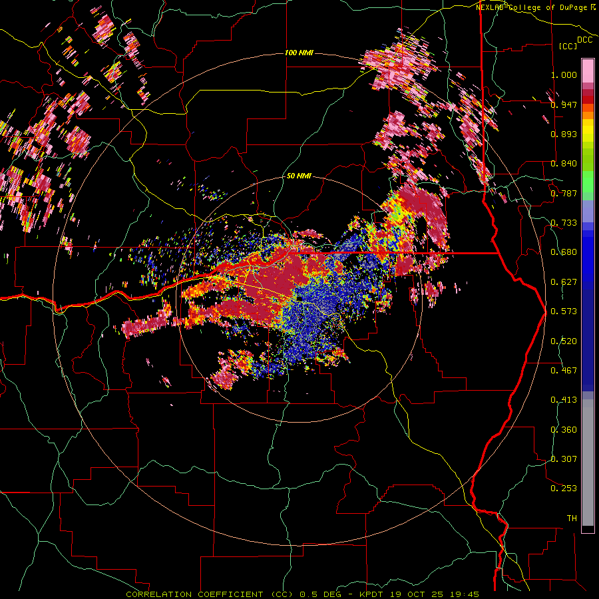Click the 0.947 value on the color scale
This screenshot has width=599, height=599.
point(564,104)
